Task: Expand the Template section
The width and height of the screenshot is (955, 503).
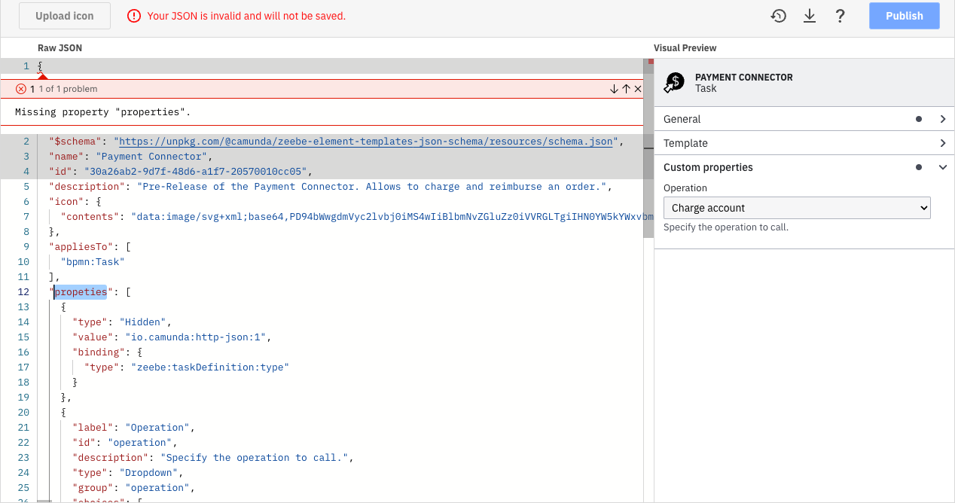Action: pos(942,143)
